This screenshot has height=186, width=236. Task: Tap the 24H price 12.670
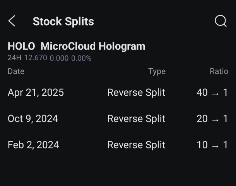point(36,58)
